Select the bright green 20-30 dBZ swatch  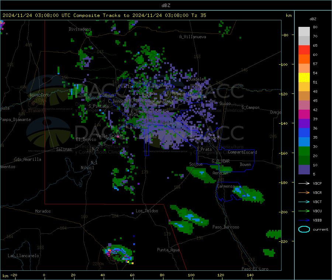pyautogui.click(x=304, y=151)
